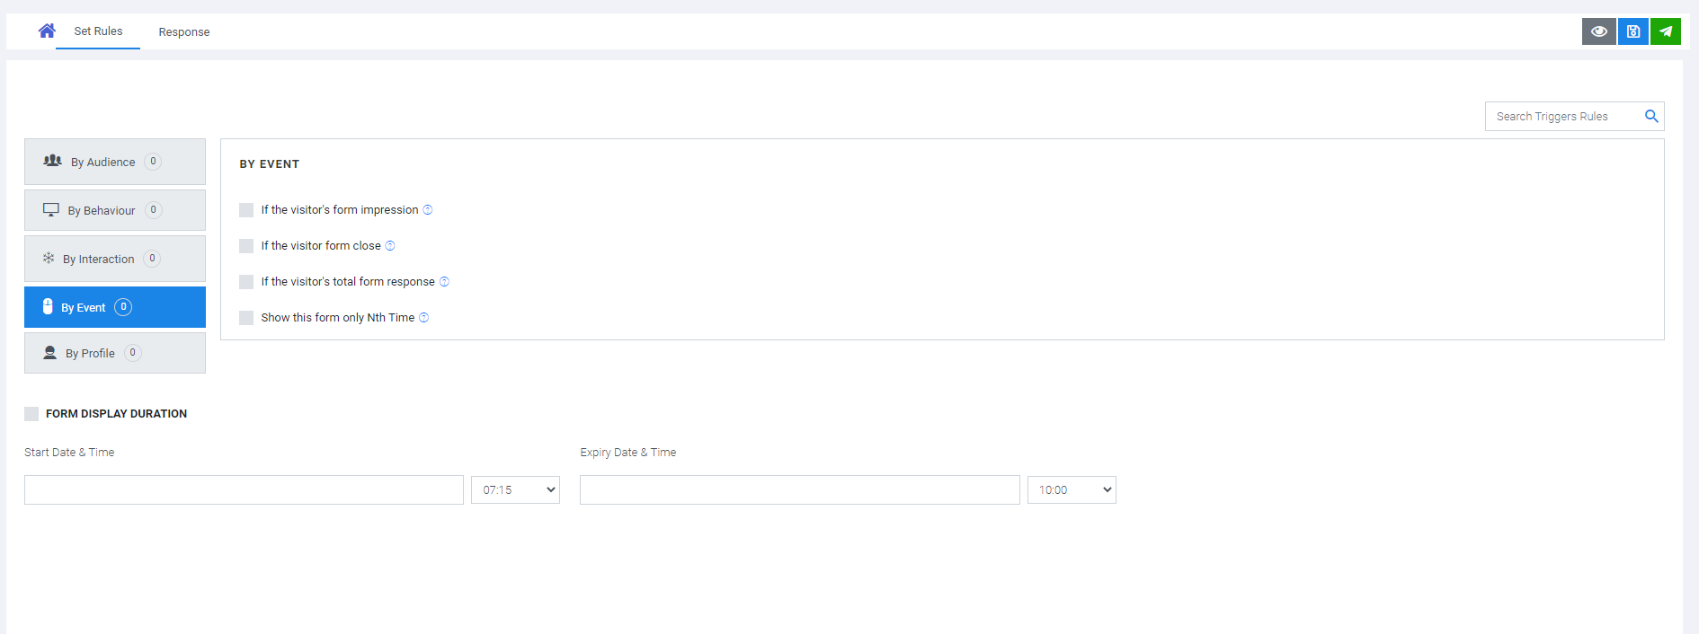
Task: Check Show this form only Nth Time
Action: pyautogui.click(x=246, y=318)
